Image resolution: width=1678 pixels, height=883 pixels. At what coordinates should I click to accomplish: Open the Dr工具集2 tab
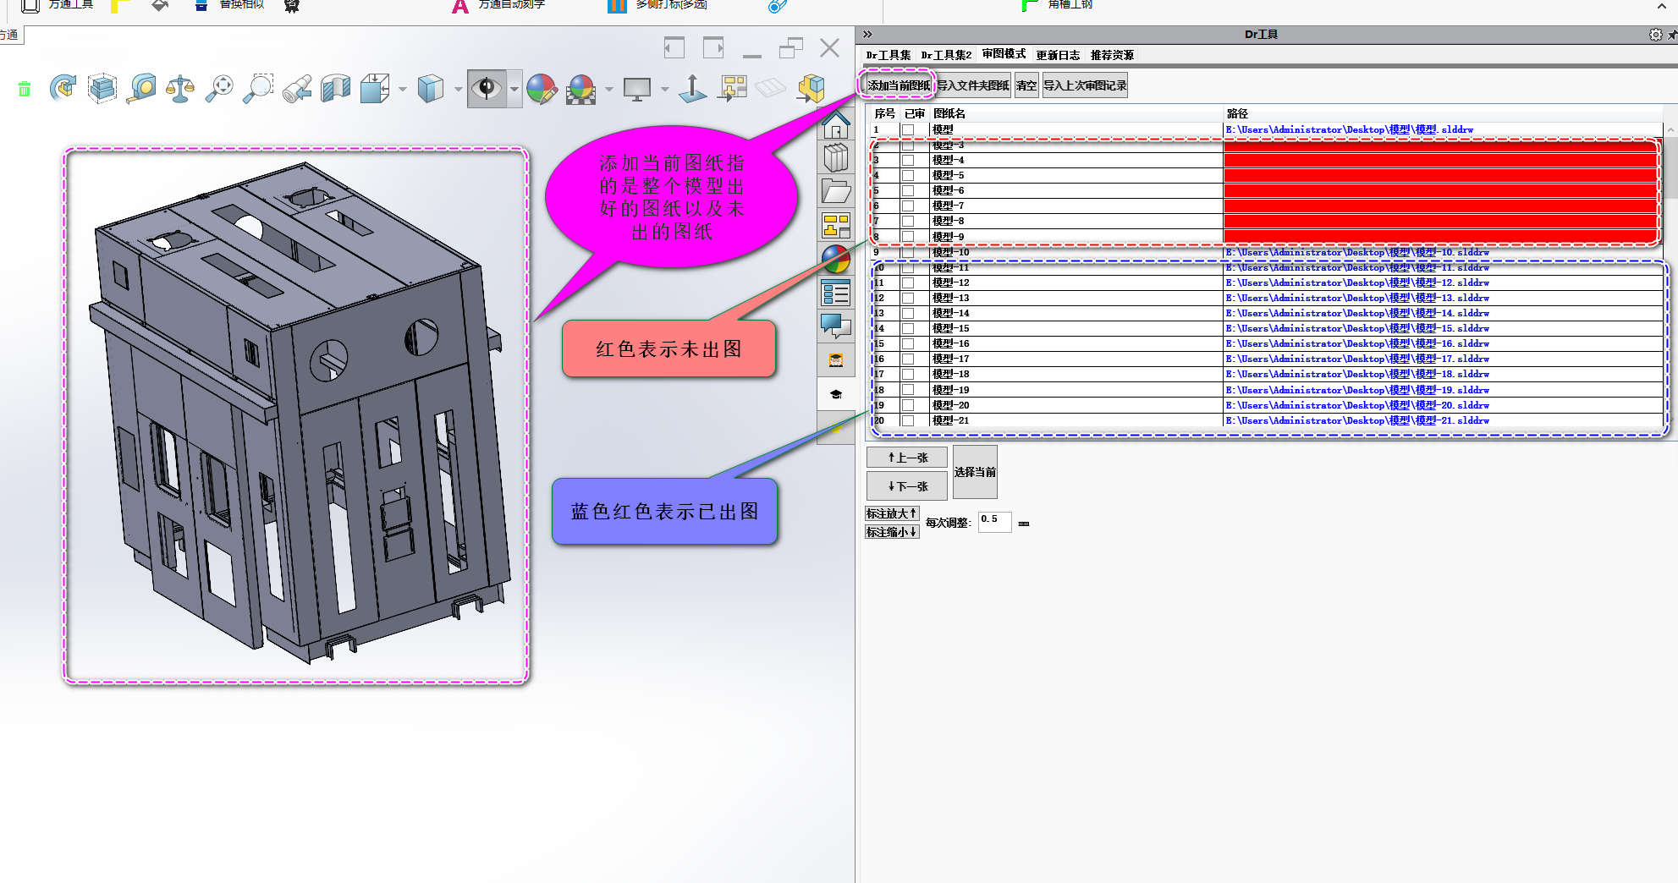click(945, 54)
